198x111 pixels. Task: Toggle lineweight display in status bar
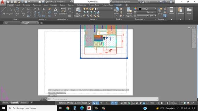pyautogui.click(x=122, y=103)
